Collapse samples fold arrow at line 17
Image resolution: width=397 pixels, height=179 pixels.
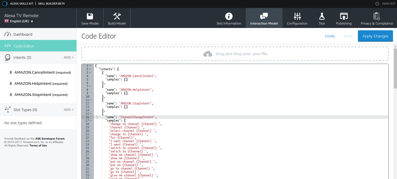(91, 120)
